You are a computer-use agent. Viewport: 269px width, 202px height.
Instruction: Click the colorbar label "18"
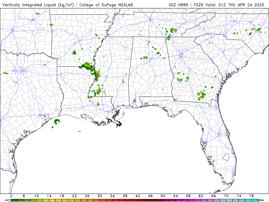point(62,196)
